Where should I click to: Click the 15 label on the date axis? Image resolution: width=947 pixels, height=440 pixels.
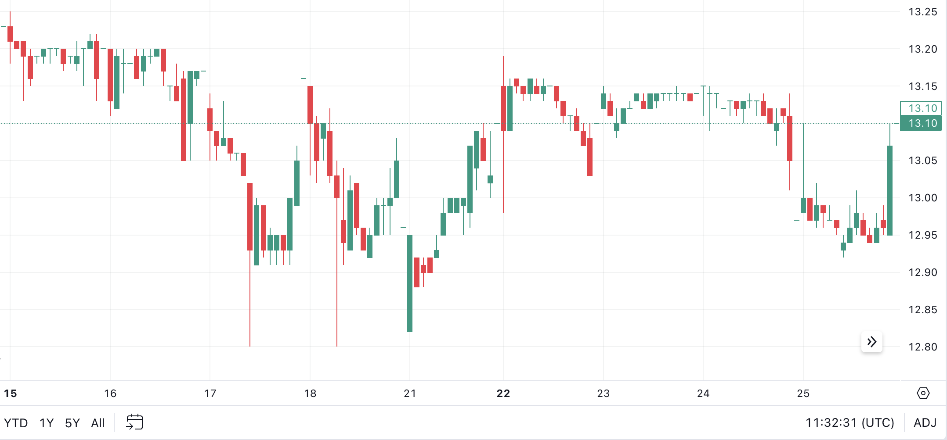point(10,393)
